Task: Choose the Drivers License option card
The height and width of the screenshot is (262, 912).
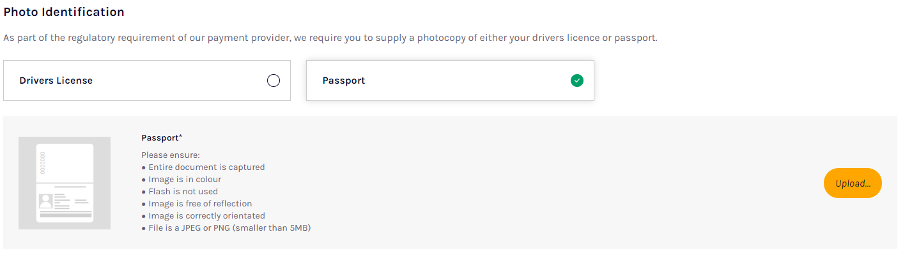Action: (147, 81)
